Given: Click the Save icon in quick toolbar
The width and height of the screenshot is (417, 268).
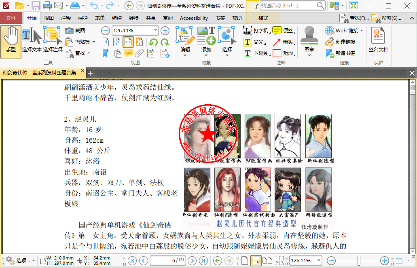Looking at the screenshot, I should pos(36,5).
